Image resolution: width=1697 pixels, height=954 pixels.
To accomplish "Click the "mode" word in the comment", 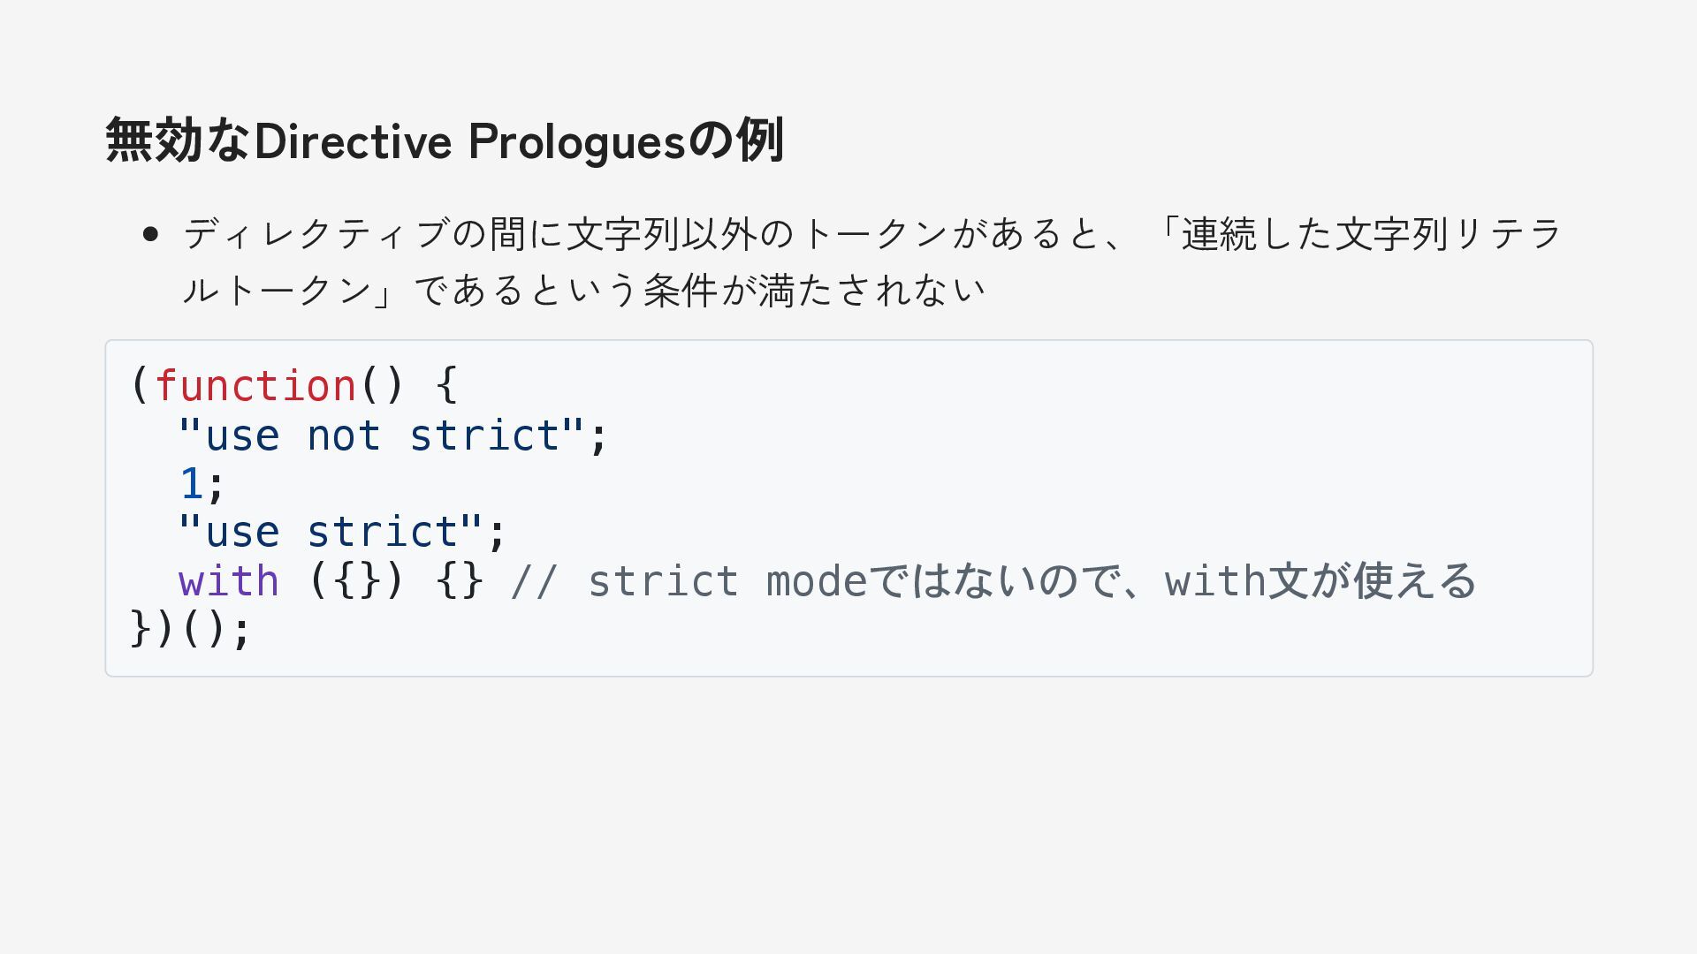I will coord(816,581).
